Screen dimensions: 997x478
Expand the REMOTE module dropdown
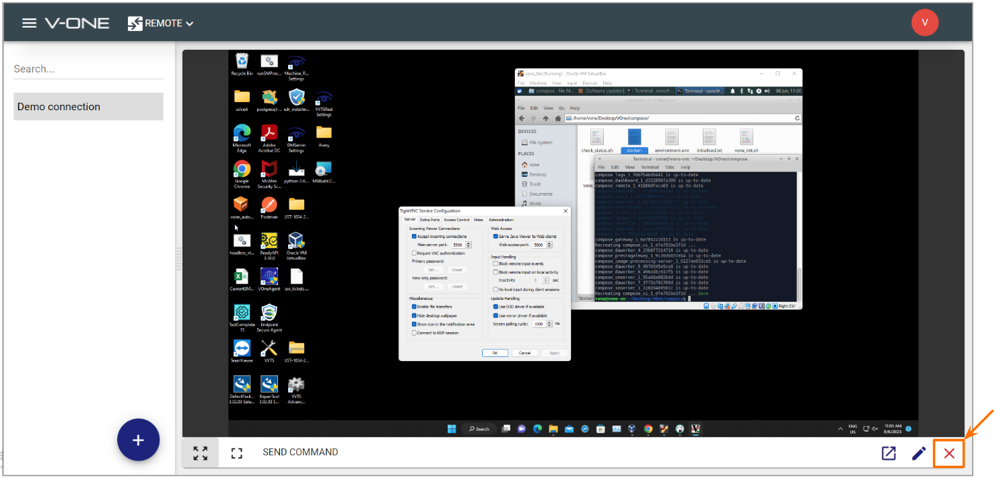point(161,23)
